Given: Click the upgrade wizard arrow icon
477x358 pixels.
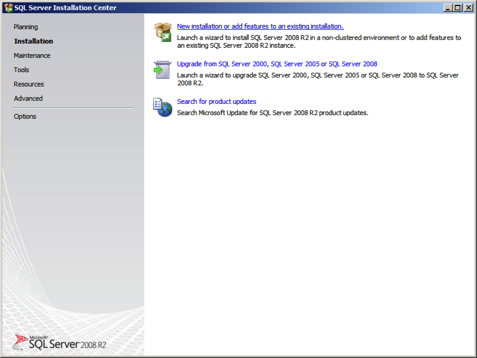Looking at the screenshot, I should 163,69.
